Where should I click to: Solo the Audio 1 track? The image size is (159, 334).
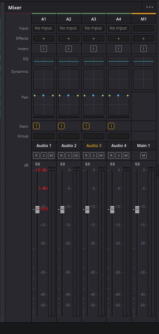[44, 156]
